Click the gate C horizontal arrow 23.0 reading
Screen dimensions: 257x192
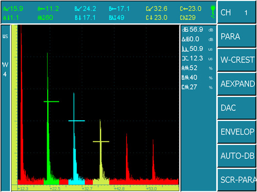191,9
